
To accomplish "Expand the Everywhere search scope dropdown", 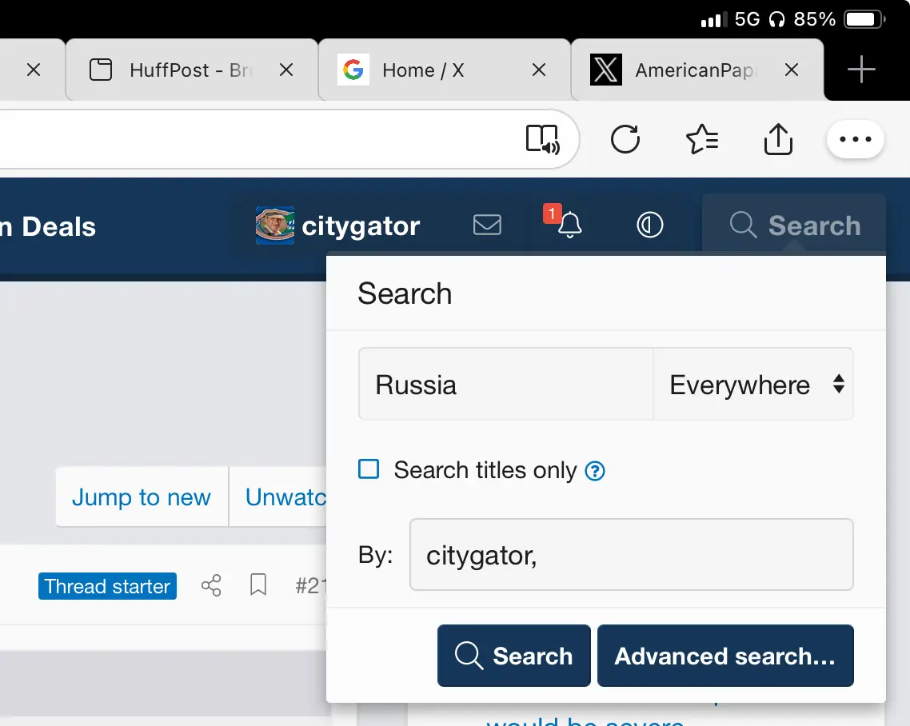I will pos(753,385).
